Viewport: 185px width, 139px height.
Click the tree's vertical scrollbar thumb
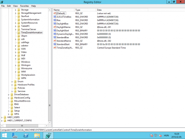[x=50, y=105]
